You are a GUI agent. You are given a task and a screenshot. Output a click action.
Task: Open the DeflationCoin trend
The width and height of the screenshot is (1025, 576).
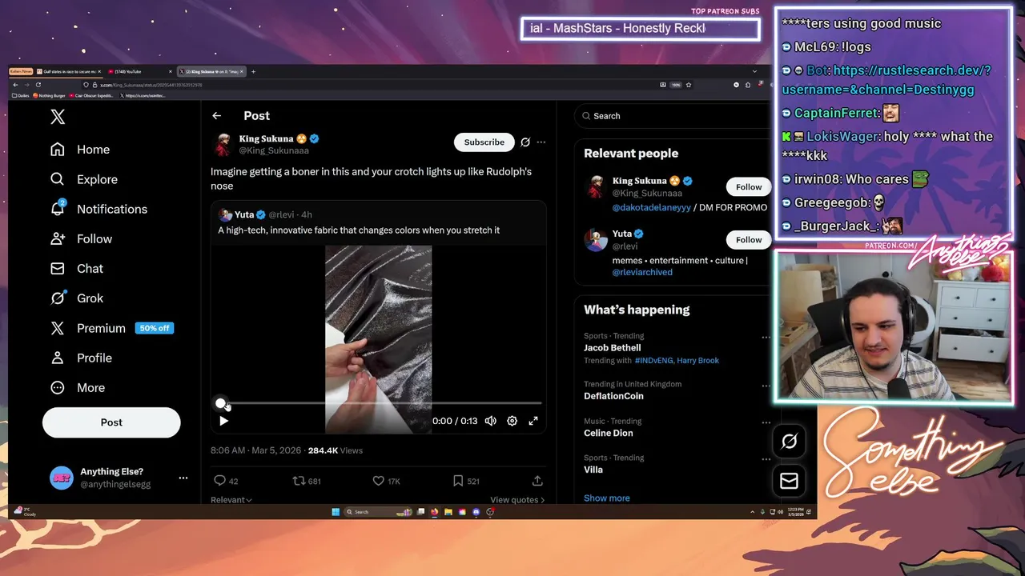pyautogui.click(x=613, y=396)
